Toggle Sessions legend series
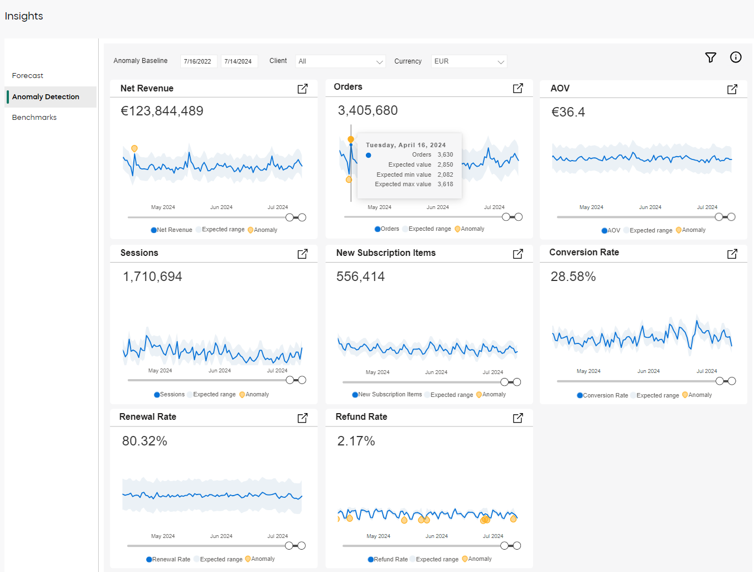The width and height of the screenshot is (754, 572). (169, 394)
